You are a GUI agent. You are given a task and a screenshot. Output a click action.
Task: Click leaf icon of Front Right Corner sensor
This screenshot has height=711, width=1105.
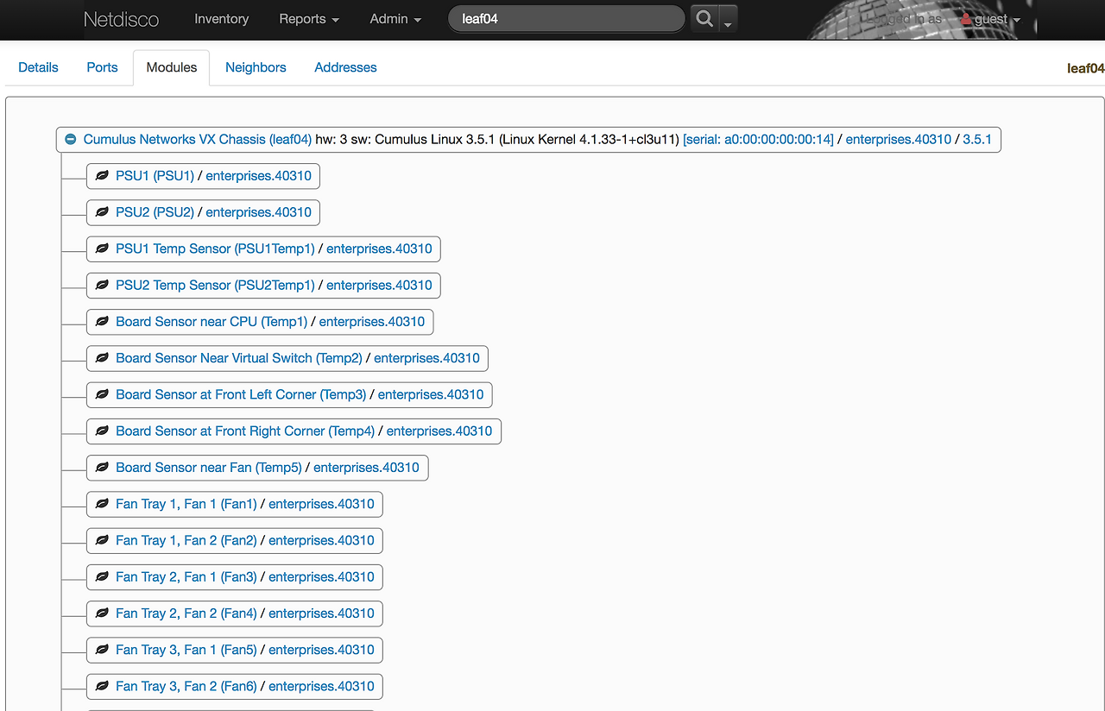click(x=102, y=431)
